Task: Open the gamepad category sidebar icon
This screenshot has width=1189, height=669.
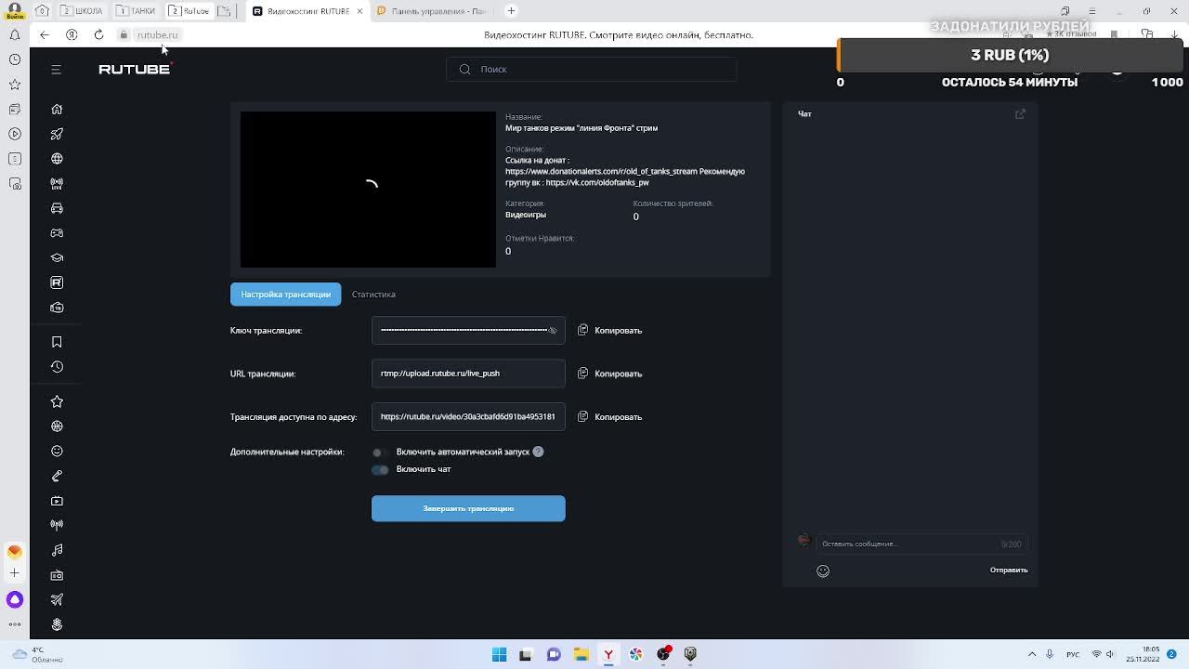Action: click(x=57, y=233)
